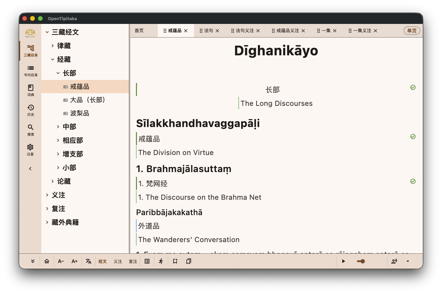Open the 首页 tab
442x294 pixels.
139,30
